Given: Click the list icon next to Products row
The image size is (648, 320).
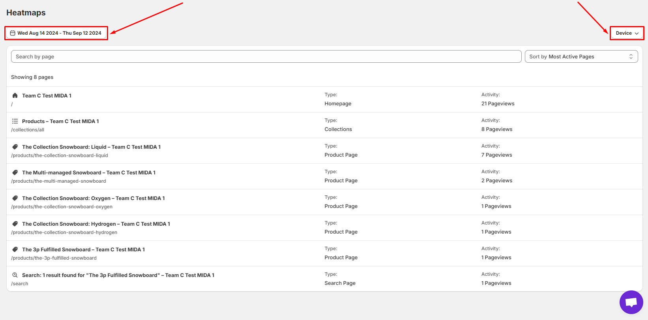Looking at the screenshot, I should coord(15,121).
